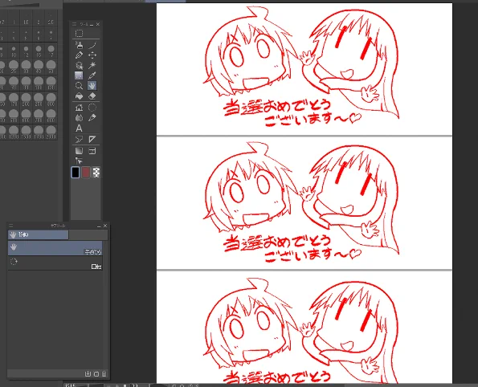
Task: Select the Decoration pattern tool
Action: pyautogui.click(x=79, y=75)
